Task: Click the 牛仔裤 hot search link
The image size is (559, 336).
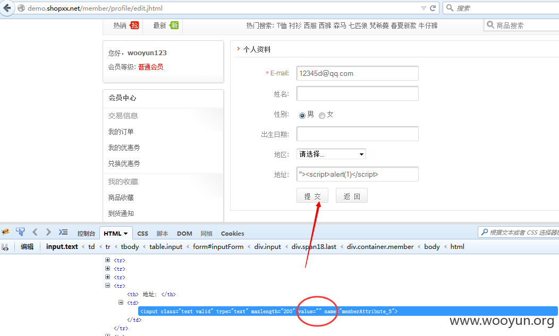Action: (428, 25)
